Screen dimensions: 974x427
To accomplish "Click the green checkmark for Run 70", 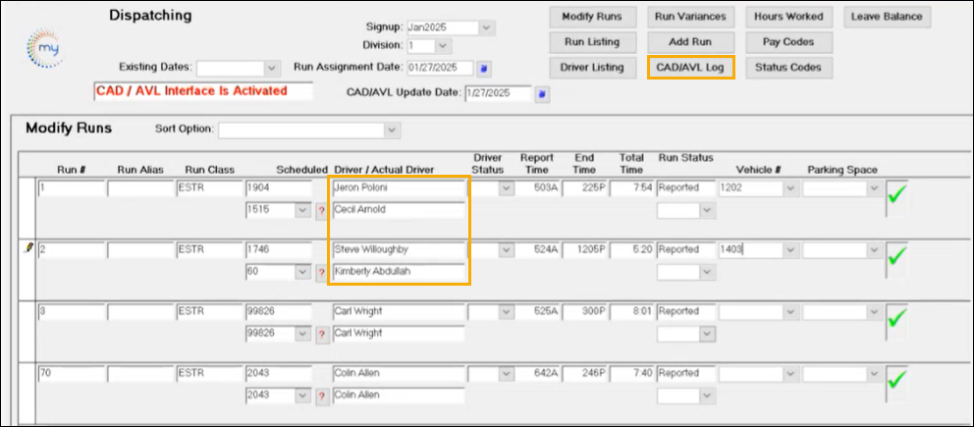I will click(x=897, y=380).
